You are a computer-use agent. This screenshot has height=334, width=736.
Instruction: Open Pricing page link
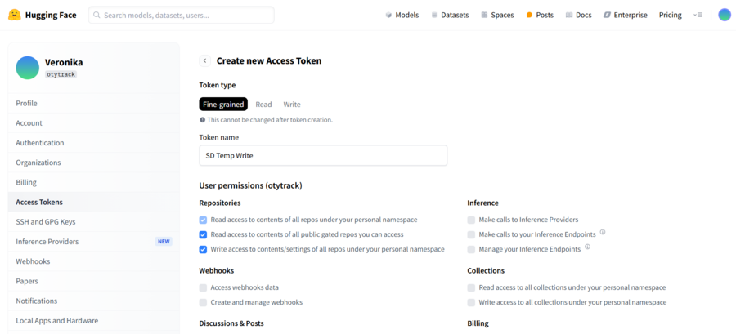(670, 15)
